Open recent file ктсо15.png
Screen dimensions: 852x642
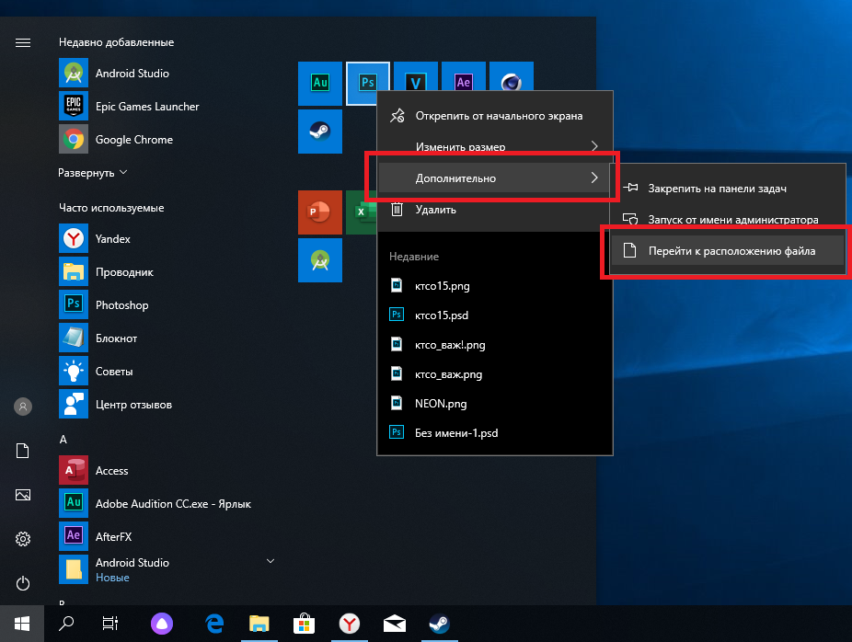tap(495, 286)
